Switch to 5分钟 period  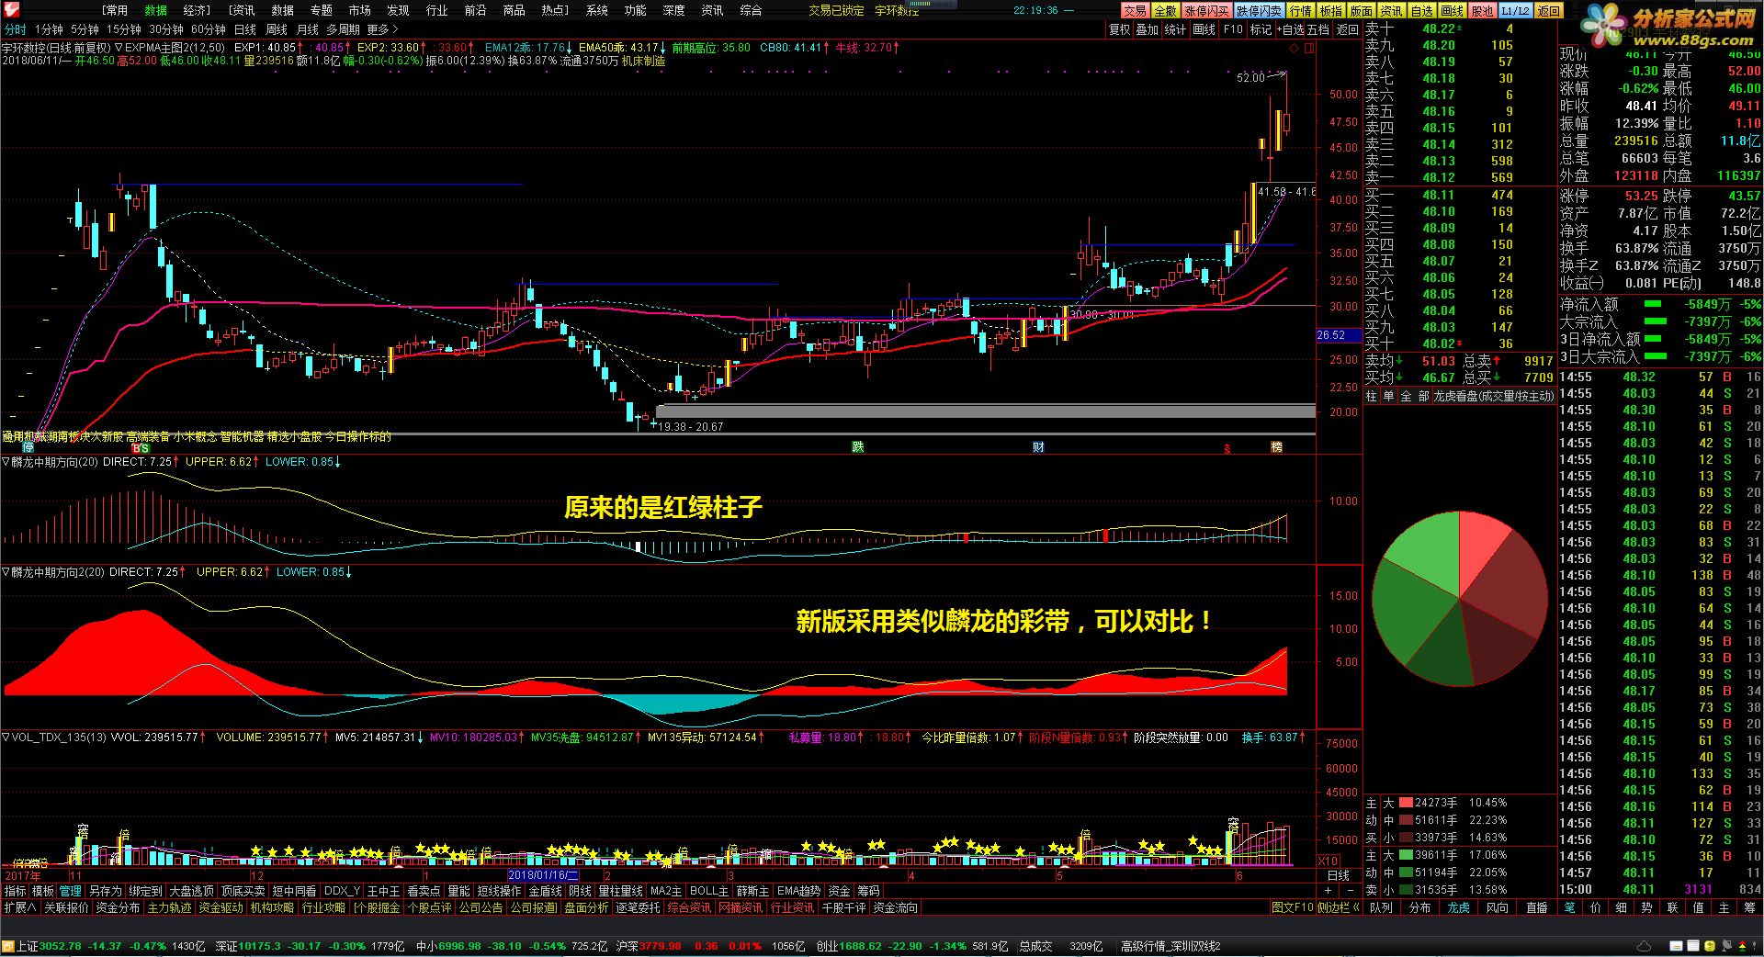[x=85, y=29]
